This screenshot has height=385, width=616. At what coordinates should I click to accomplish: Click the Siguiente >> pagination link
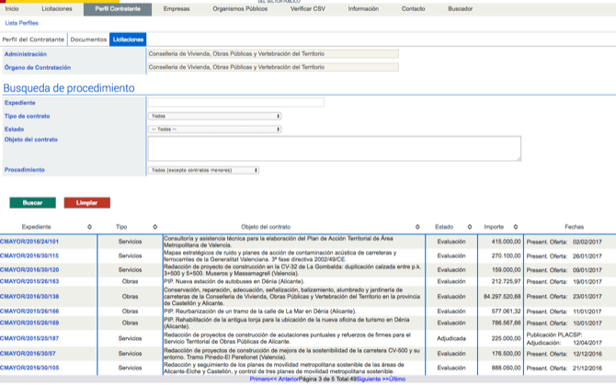pyautogui.click(x=372, y=379)
